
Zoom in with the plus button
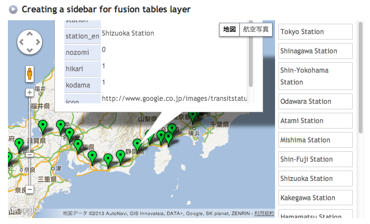coord(30,92)
